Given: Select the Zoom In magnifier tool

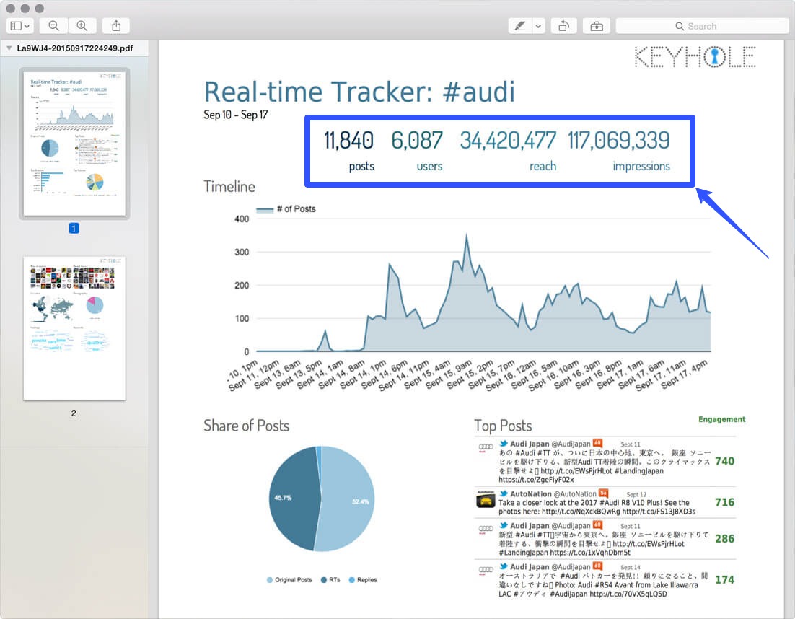Looking at the screenshot, I should [82, 25].
